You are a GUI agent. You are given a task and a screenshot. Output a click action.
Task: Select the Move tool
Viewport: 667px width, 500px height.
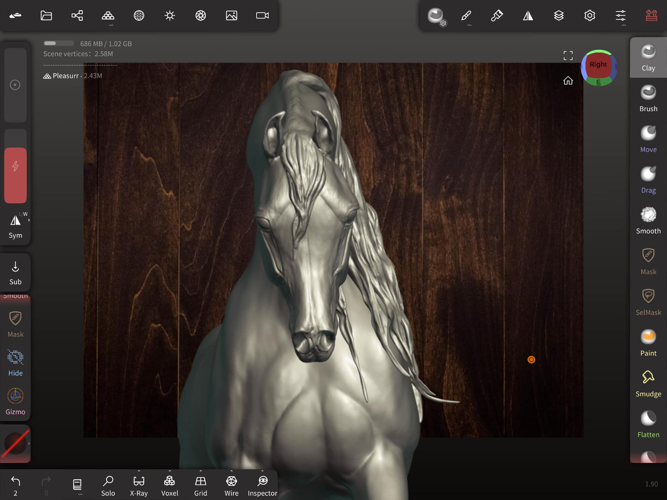point(649,139)
